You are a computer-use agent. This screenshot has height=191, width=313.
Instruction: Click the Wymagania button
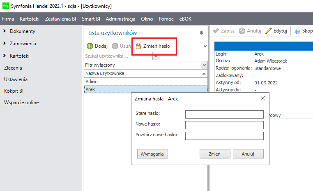152,154
